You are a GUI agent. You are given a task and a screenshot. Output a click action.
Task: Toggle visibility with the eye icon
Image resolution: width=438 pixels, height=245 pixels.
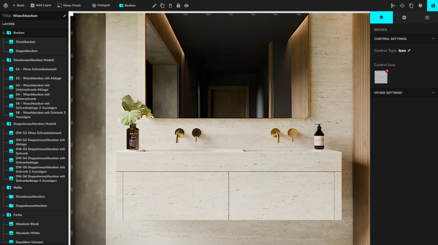tap(187, 5)
